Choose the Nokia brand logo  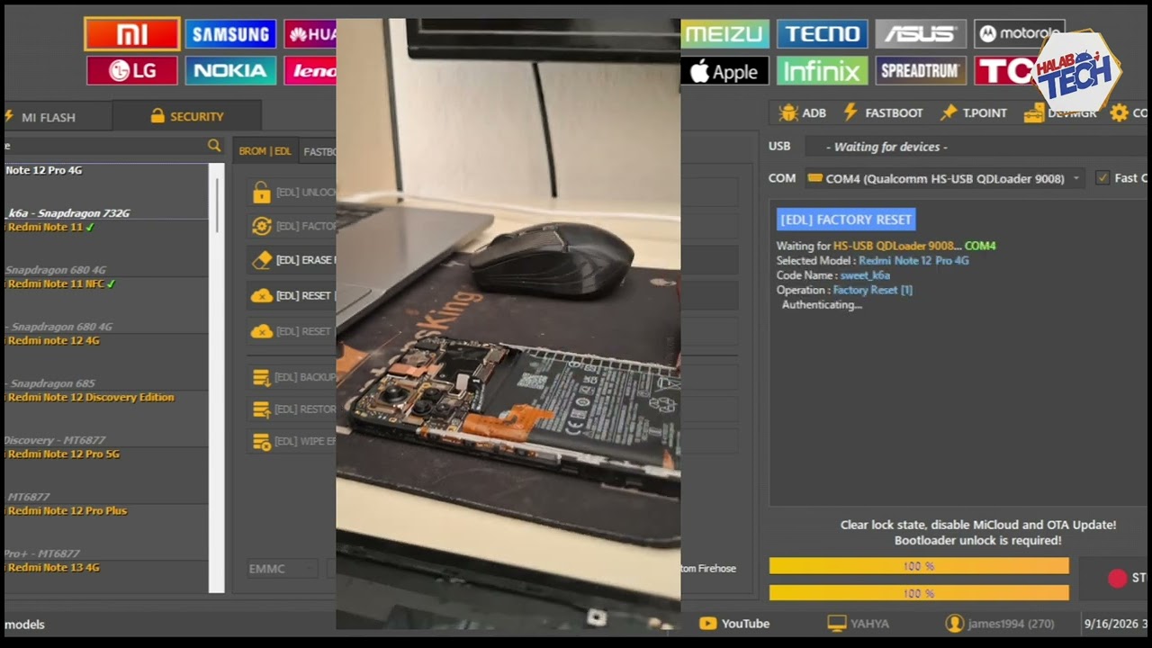(x=230, y=70)
